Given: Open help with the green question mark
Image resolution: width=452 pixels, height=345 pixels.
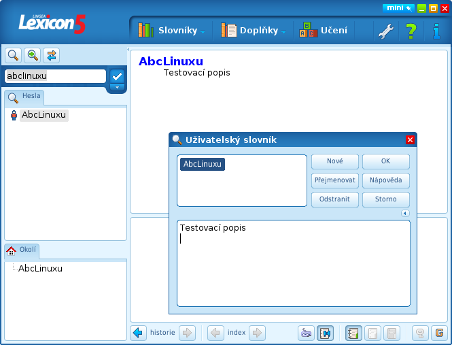Looking at the screenshot, I should (411, 31).
